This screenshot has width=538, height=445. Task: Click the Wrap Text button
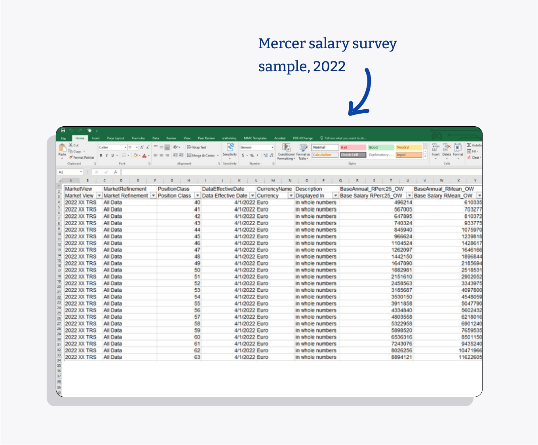point(197,147)
